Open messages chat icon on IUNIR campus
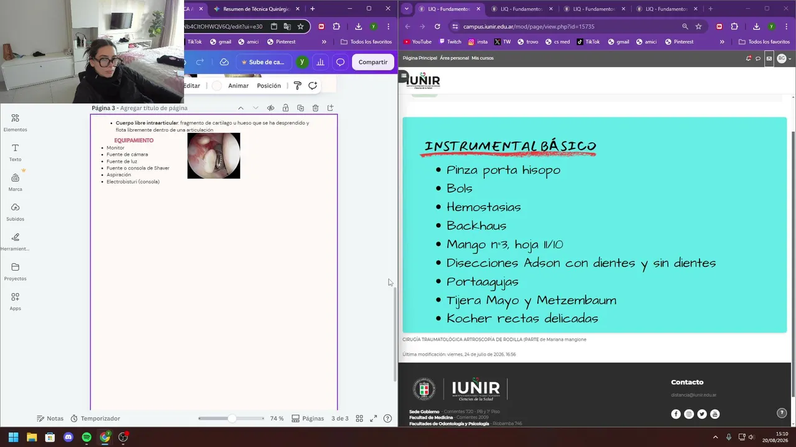The width and height of the screenshot is (796, 447). click(758, 58)
